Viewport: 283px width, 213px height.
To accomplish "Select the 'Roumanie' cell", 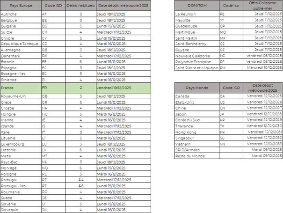I will [21, 192].
